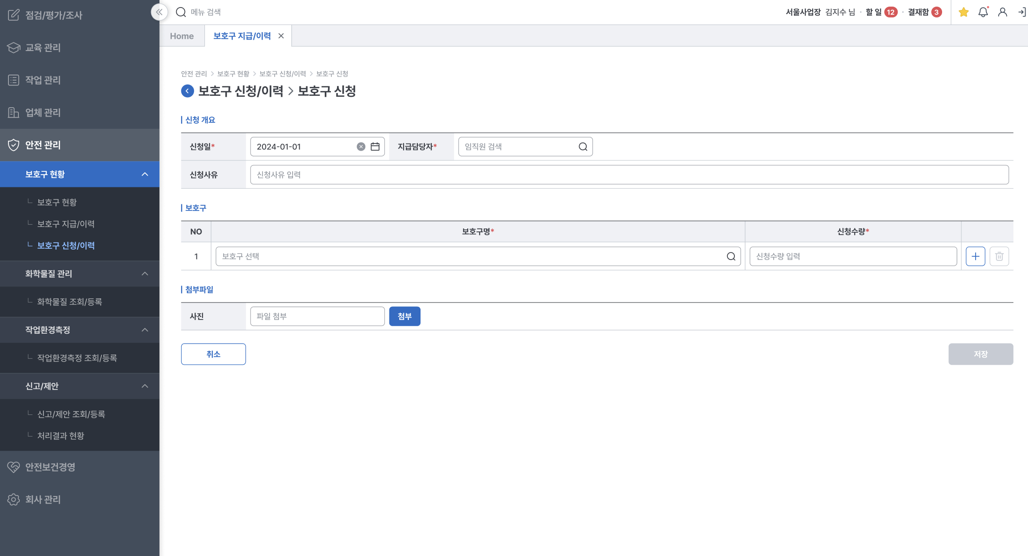
Task: Open 교육 관리 in sidebar
Action: (x=43, y=48)
